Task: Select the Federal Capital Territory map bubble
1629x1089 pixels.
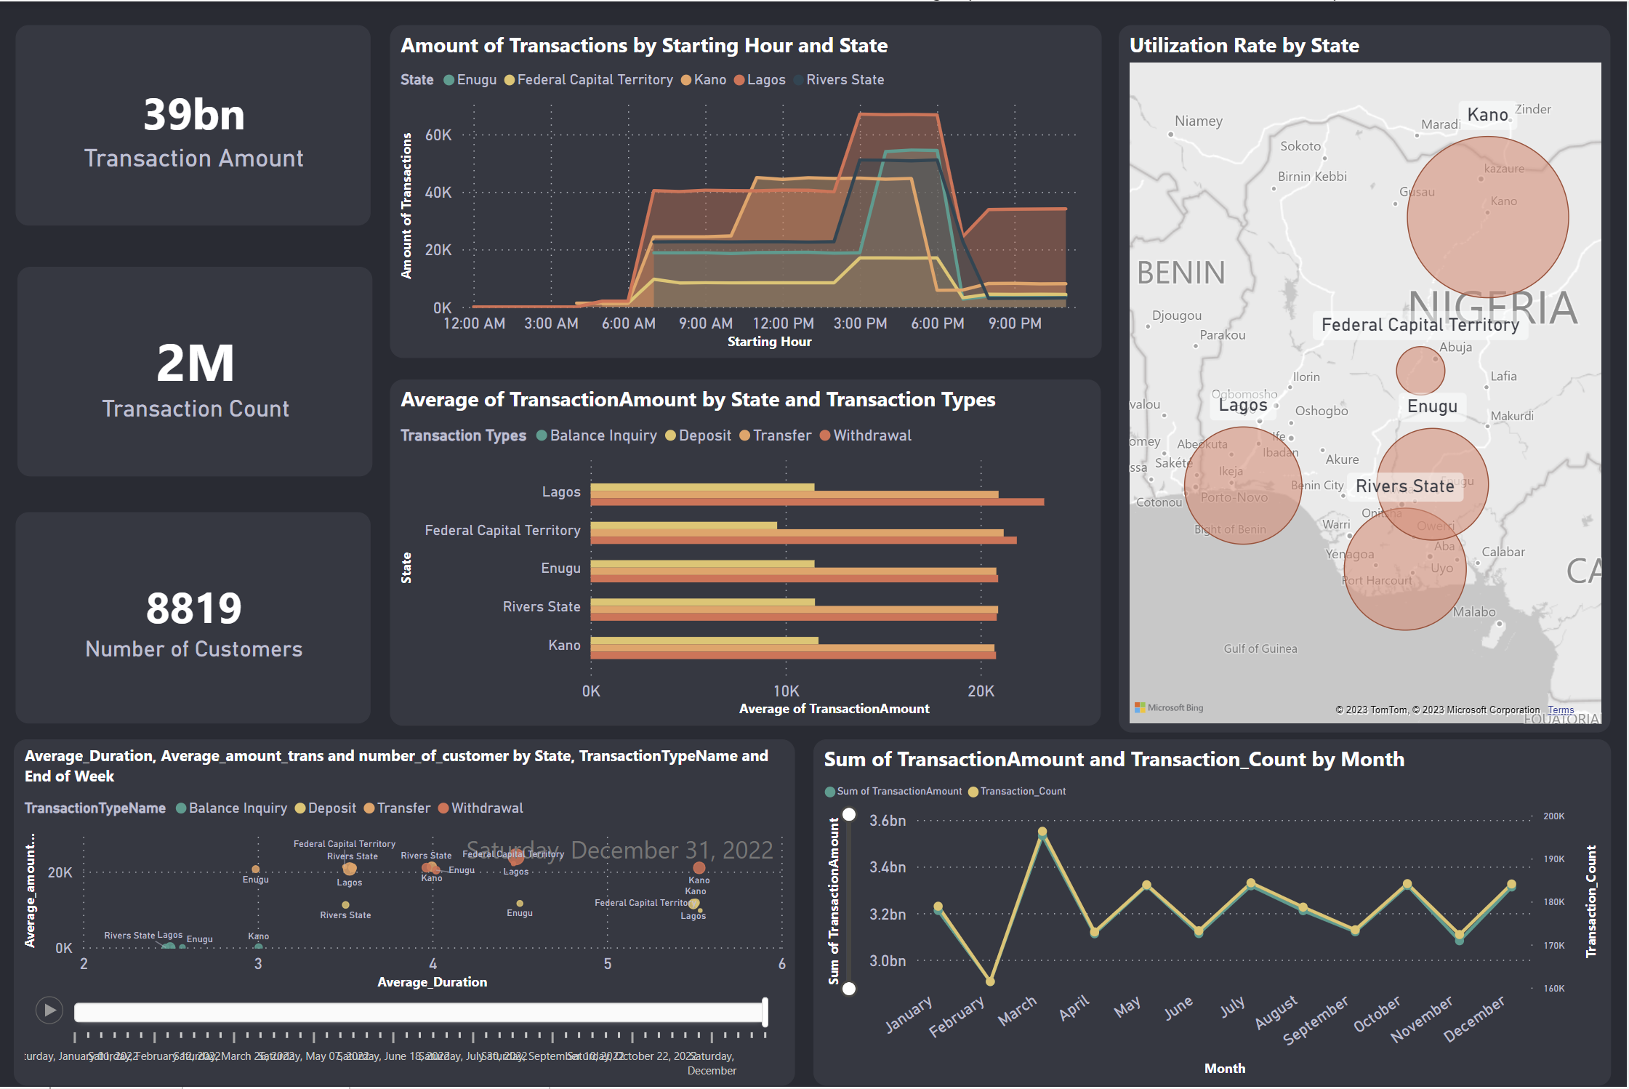Action: pos(1420,370)
